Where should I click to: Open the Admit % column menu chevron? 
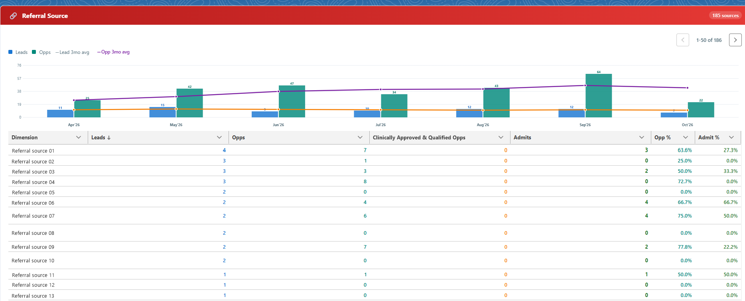pyautogui.click(x=731, y=137)
